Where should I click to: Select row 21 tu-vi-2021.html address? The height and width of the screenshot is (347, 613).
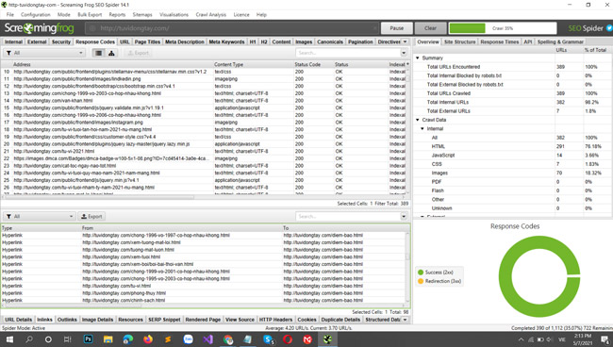pyautogui.click(x=54, y=151)
